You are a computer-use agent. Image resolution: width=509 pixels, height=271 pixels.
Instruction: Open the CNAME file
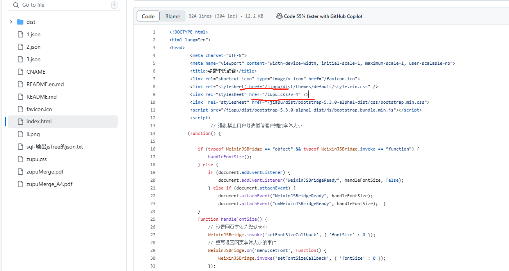pyautogui.click(x=36, y=72)
